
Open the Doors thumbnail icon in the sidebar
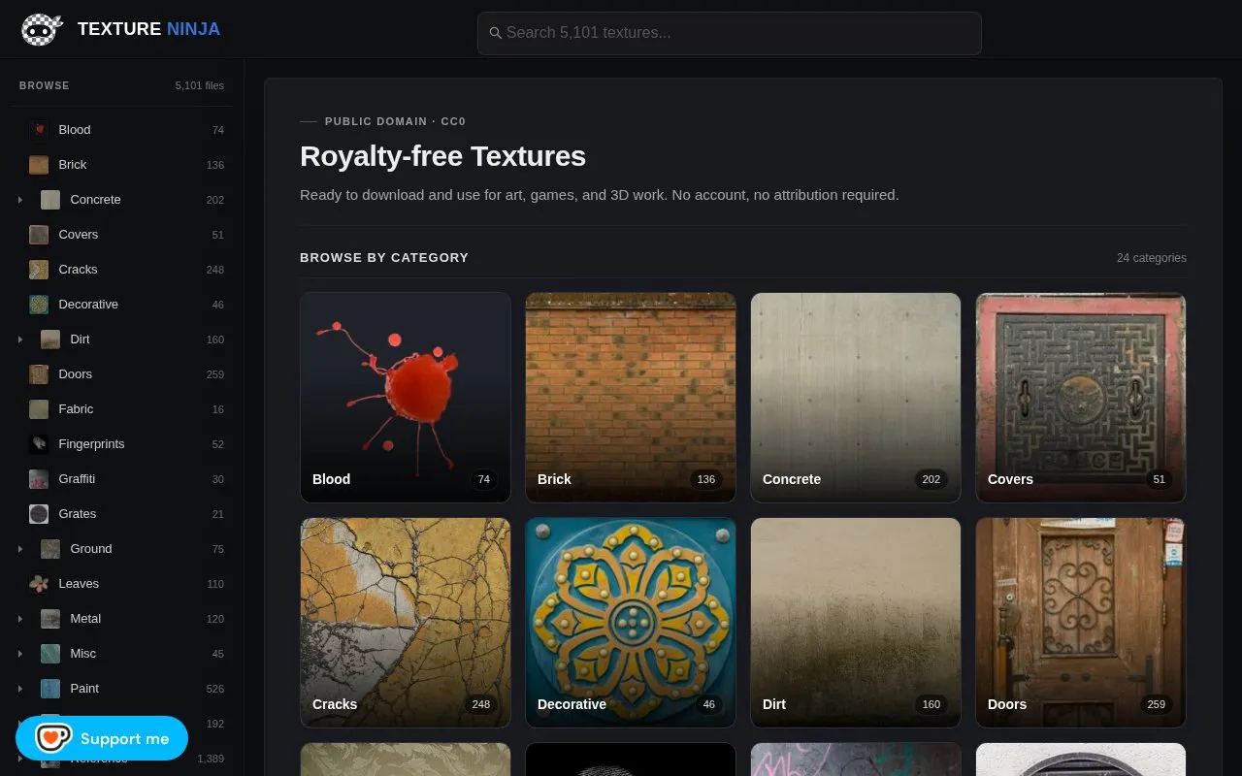tap(39, 373)
